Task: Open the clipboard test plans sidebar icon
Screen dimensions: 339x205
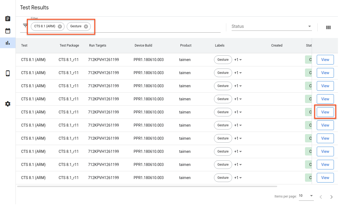Action: pyautogui.click(x=8, y=18)
